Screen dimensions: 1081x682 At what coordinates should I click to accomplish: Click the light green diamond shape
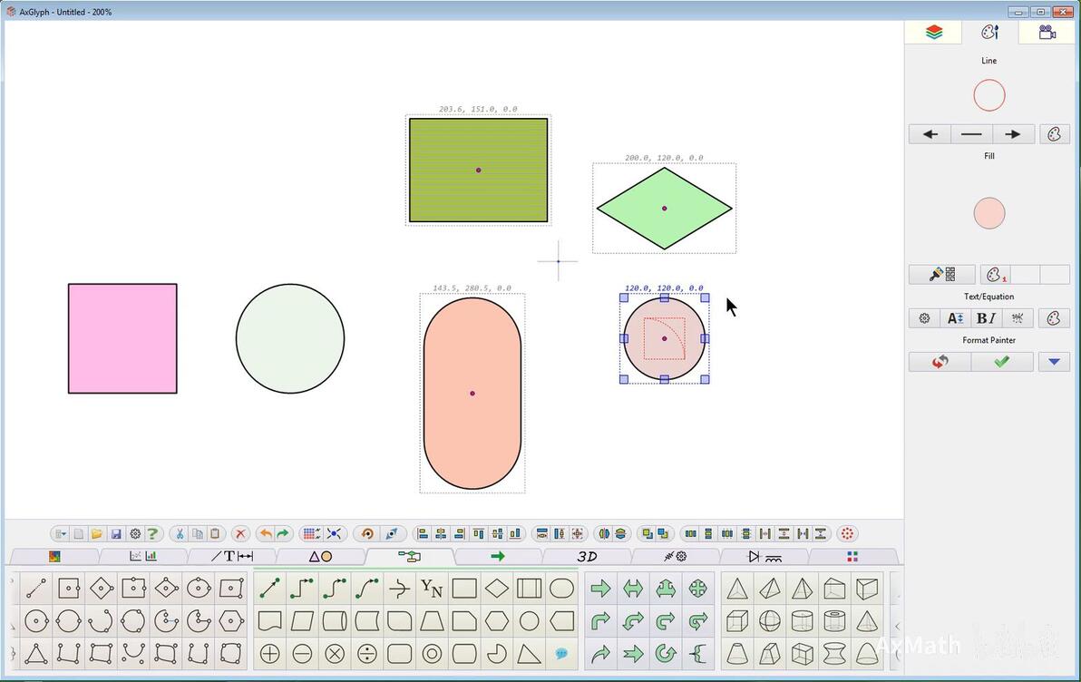(665, 209)
